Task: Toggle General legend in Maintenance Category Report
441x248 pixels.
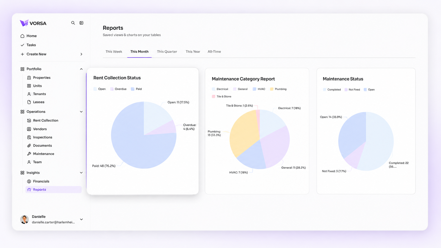Action: [240, 89]
